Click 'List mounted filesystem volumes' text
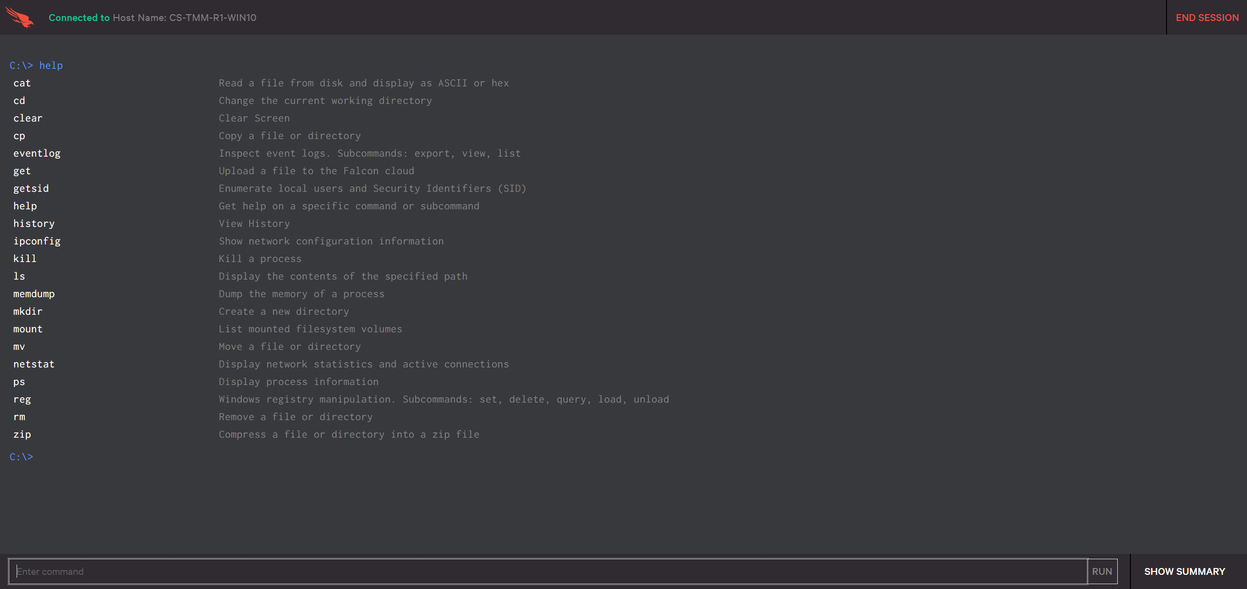 pos(311,329)
